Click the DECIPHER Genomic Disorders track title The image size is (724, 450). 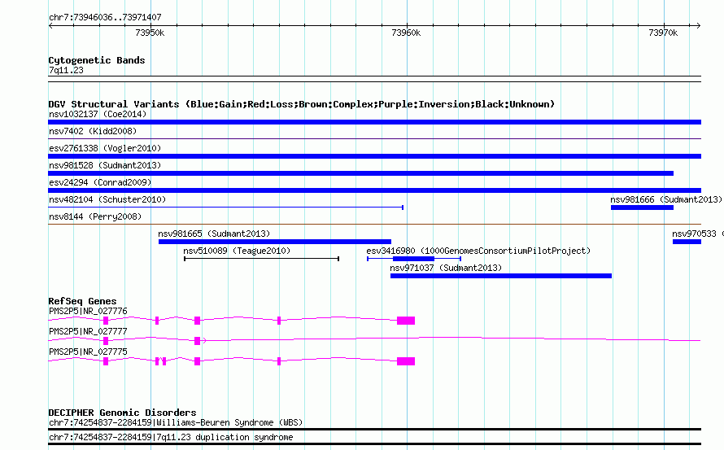click(122, 413)
